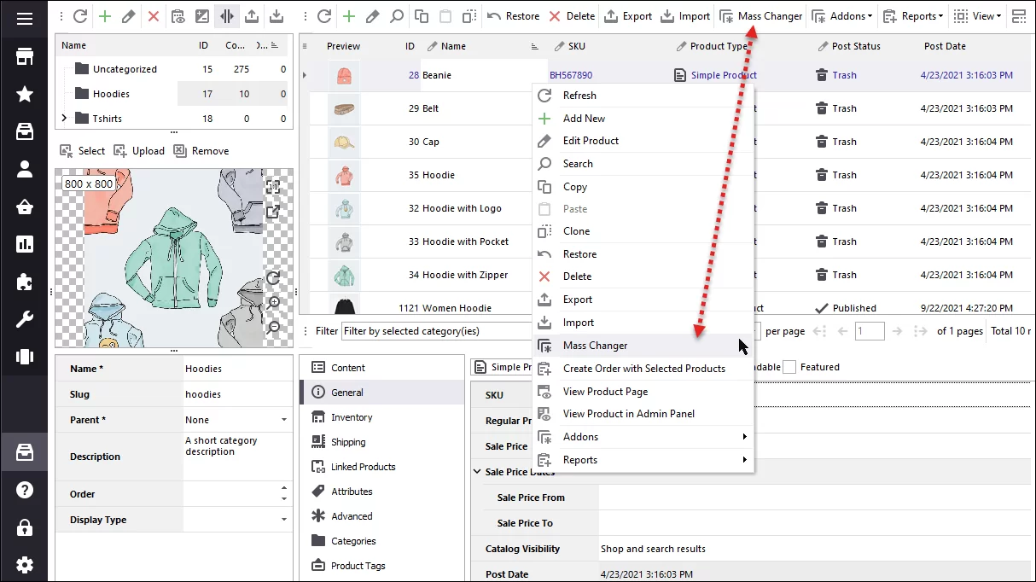Switch to the Inventory tab
Viewport: 1036px width, 582px height.
tap(352, 417)
